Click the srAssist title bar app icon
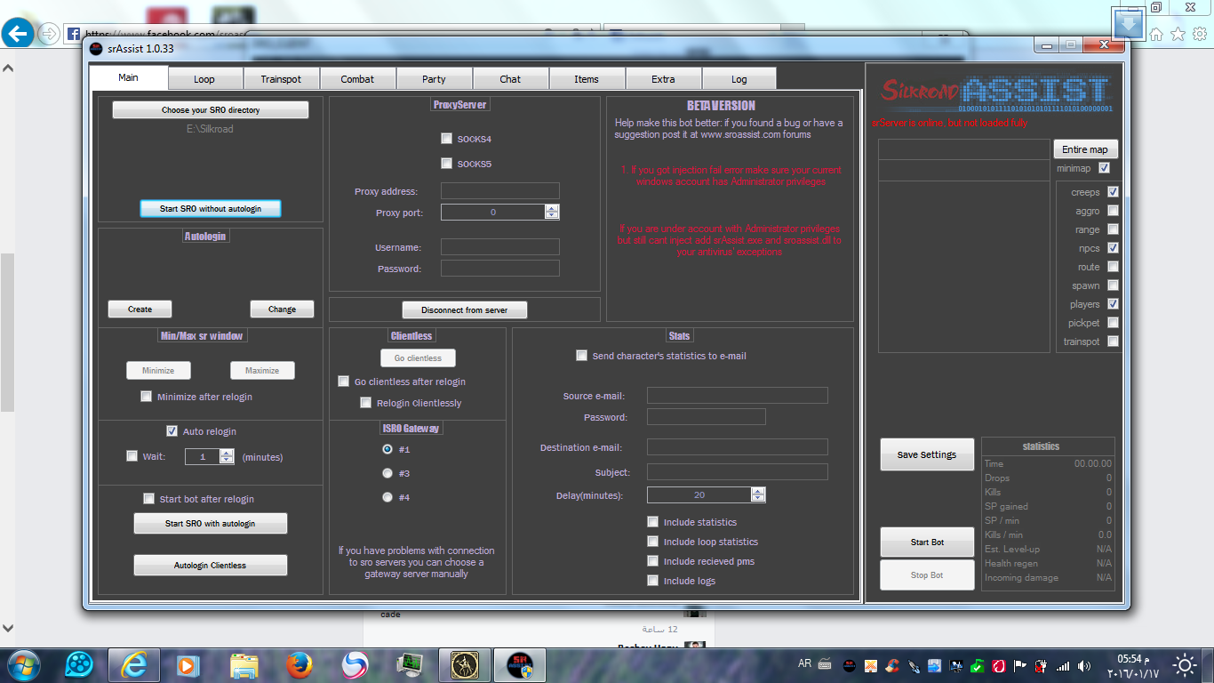 tap(97, 49)
